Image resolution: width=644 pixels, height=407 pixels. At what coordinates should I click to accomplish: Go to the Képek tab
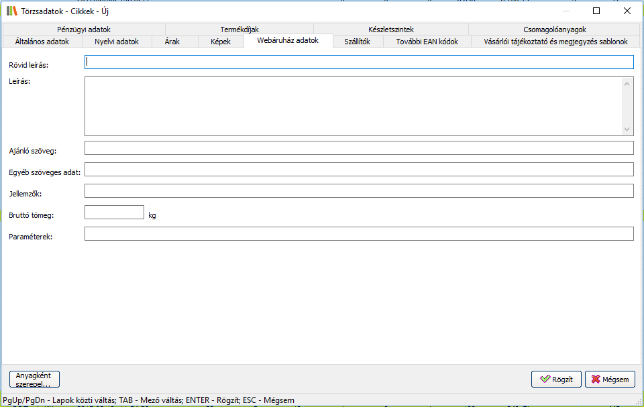(x=220, y=42)
